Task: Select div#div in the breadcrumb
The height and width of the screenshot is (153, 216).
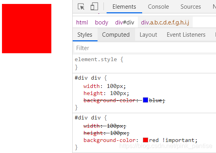Action: (x=124, y=22)
